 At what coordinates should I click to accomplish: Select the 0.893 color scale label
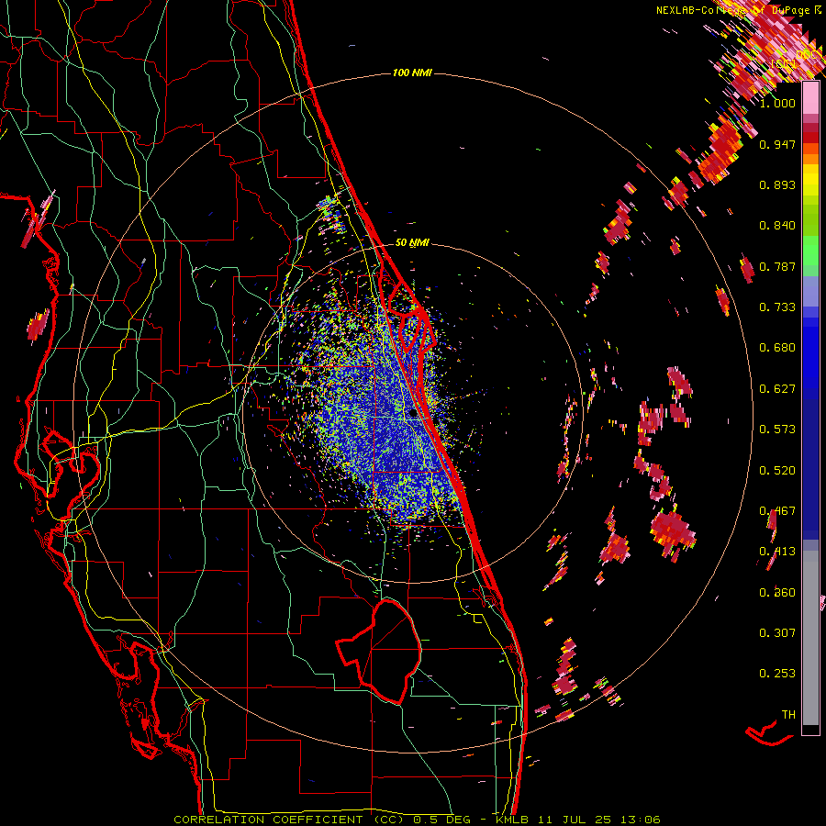[777, 184]
